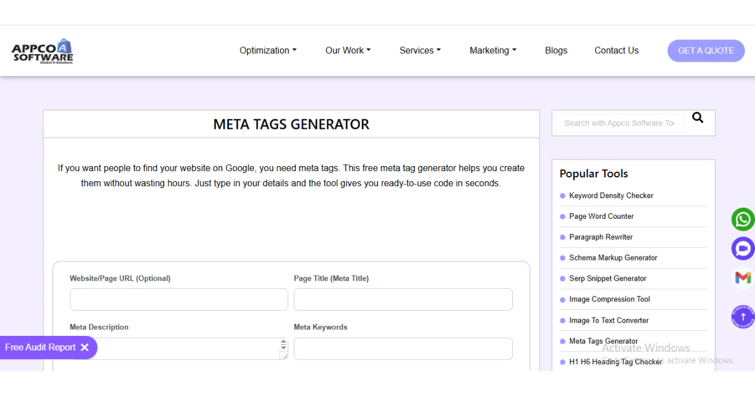755x395 pixels.
Task: Expand the Optimization dropdown
Action: point(267,50)
